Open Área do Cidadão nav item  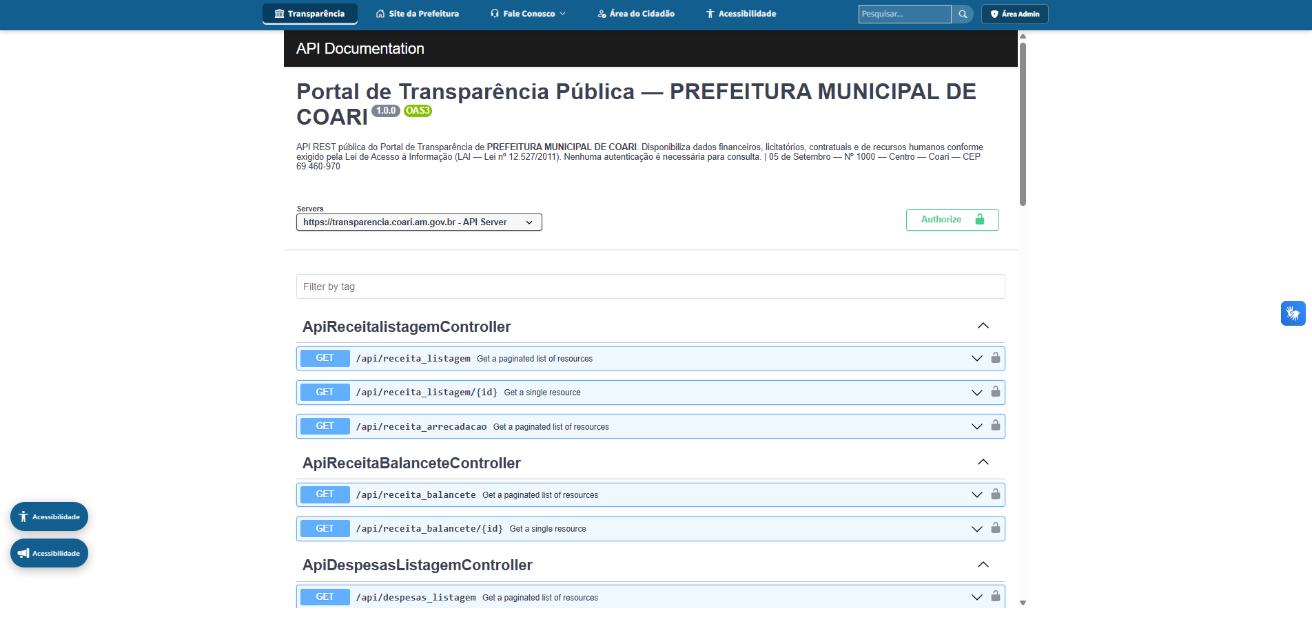(636, 14)
